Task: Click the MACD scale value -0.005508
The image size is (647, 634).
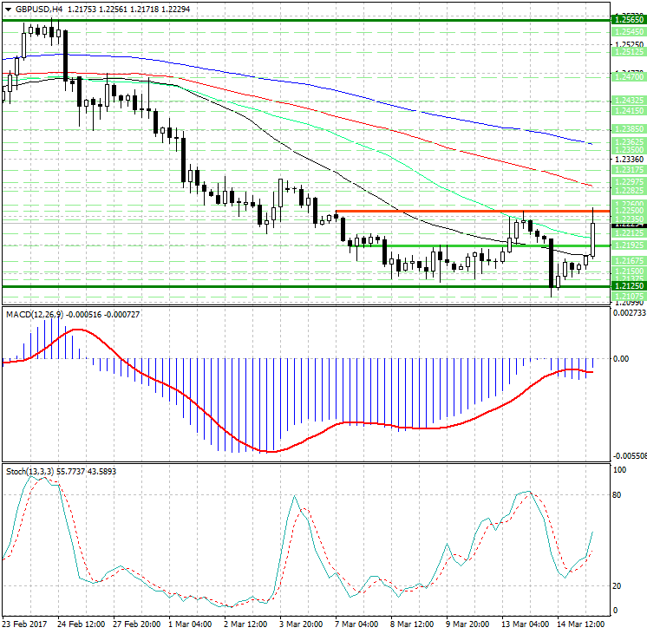Action: 630,455
